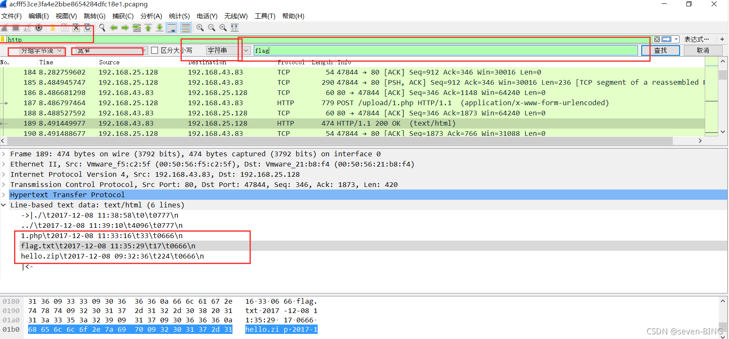Open the 宽窄 character width dropdown
The width and height of the screenshot is (729, 339).
112,51
